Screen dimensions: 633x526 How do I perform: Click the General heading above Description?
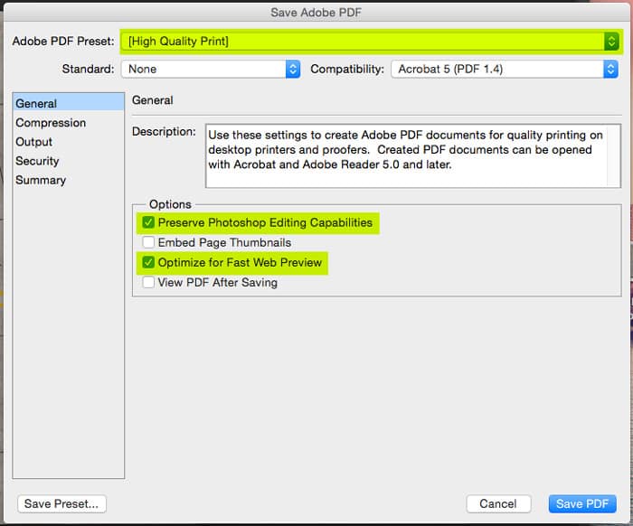pyautogui.click(x=153, y=100)
